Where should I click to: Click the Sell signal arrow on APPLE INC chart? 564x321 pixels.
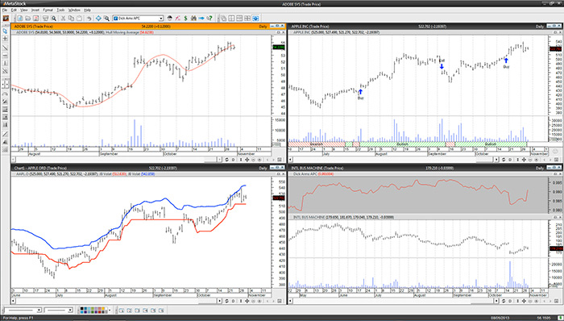click(442, 67)
